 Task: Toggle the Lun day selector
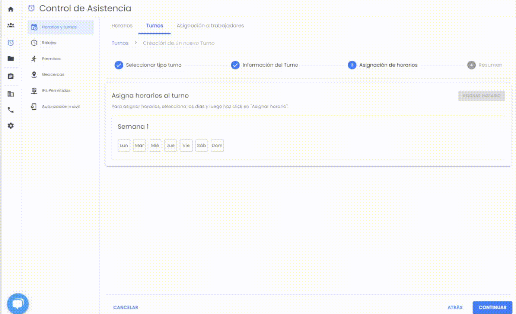124,145
